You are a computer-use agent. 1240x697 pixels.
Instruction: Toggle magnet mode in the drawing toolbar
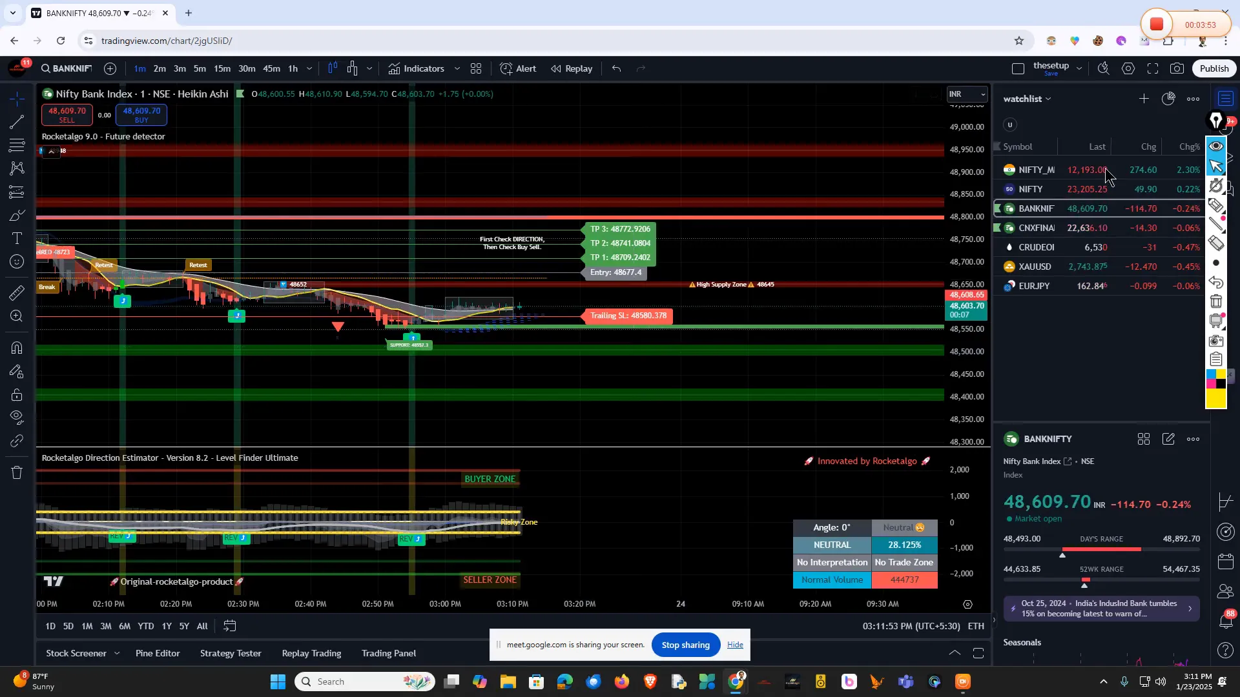[16, 347]
